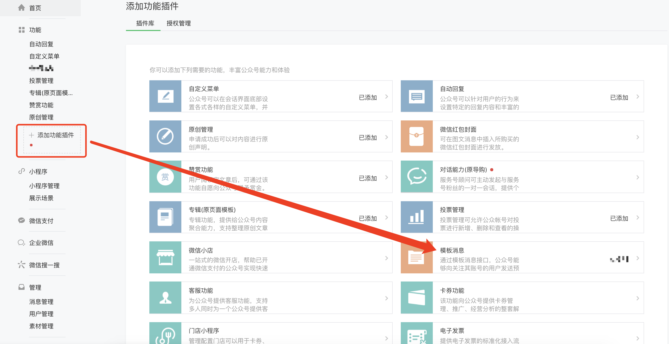669x344 pixels.
Task: Open 自定义菜单 in the sidebar
Action: pos(44,56)
